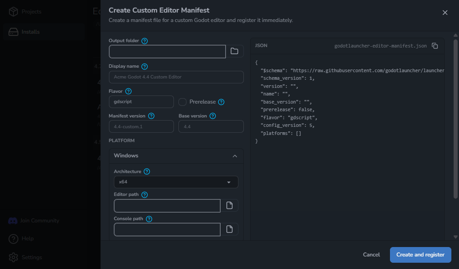Open the Architecture x64 dropdown
The height and width of the screenshot is (269, 459).
point(176,182)
